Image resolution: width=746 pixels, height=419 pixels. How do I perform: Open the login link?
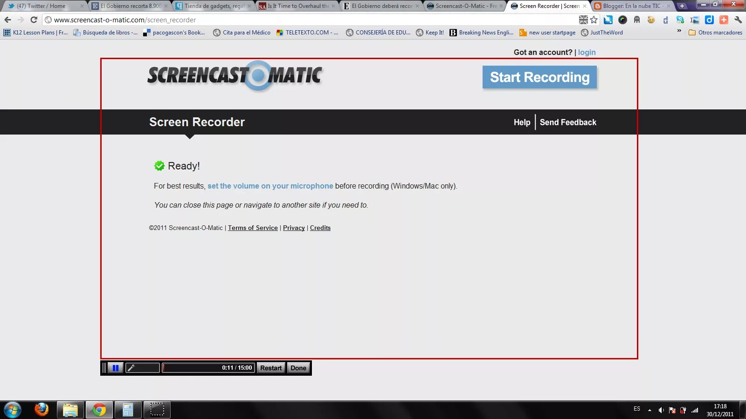pyautogui.click(x=587, y=52)
